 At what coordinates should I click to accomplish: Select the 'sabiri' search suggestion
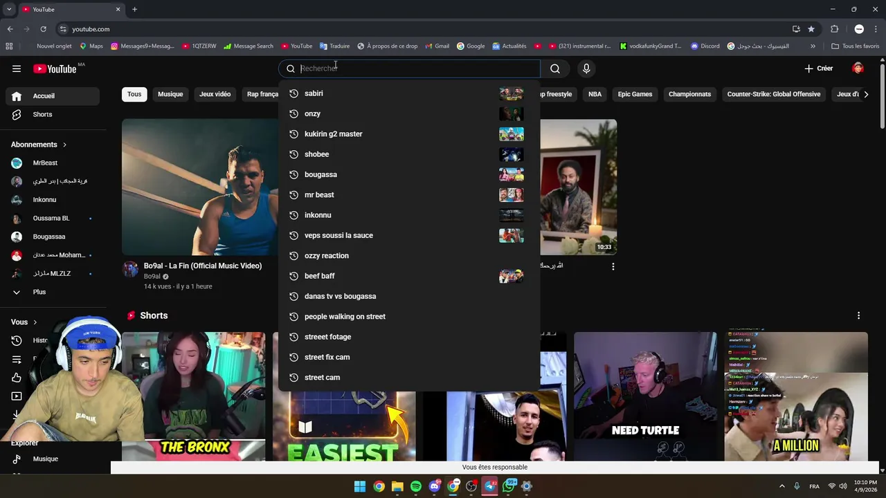coord(409,93)
